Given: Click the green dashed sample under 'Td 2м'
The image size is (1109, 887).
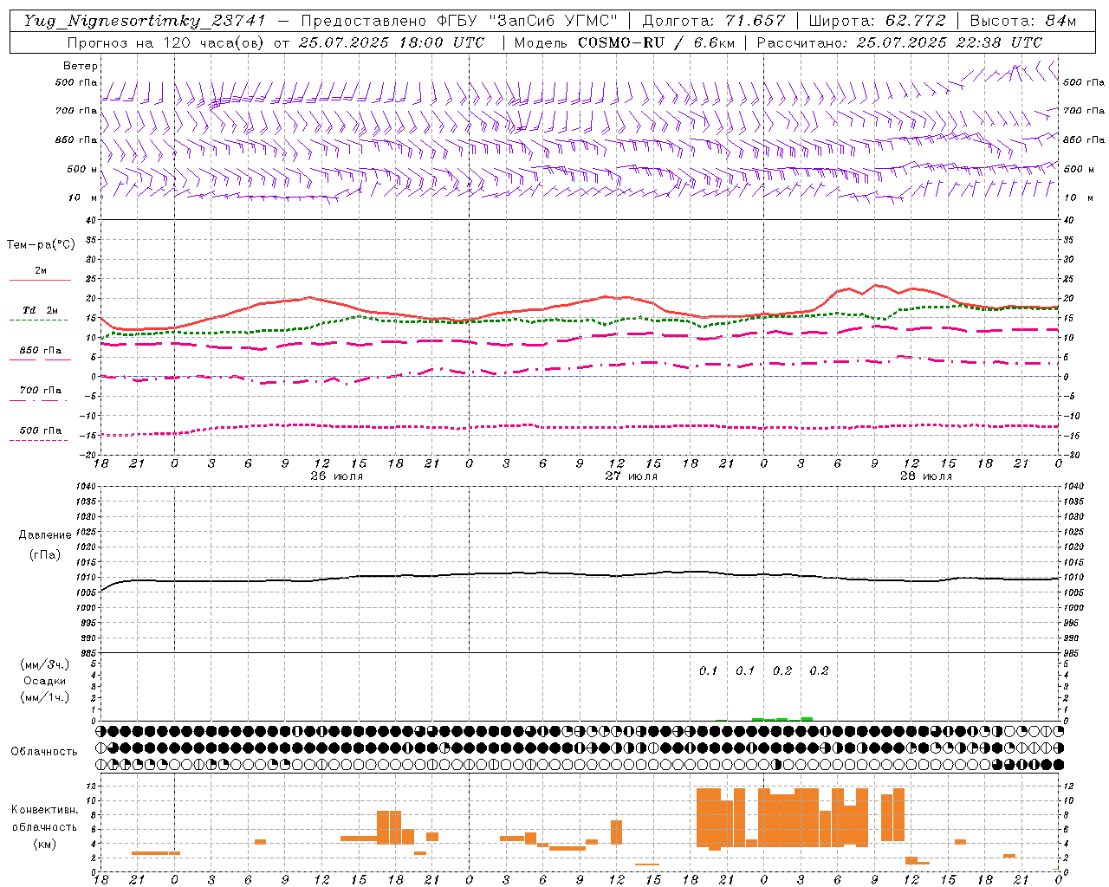Looking at the screenshot, I should click(38, 320).
